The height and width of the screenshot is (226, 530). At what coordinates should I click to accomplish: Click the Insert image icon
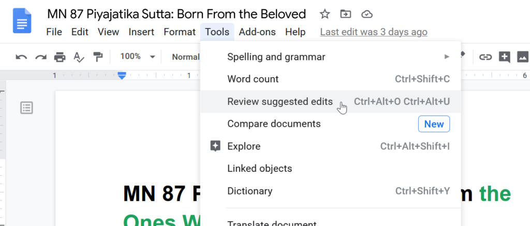point(523,57)
